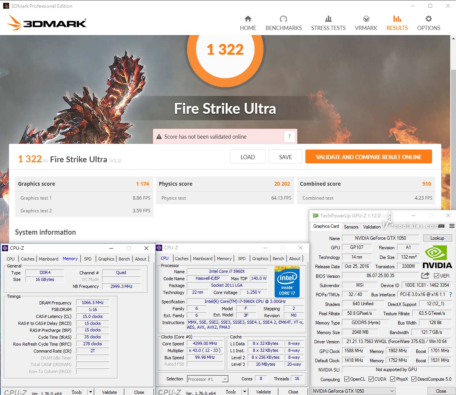Click the Physics score value "20 202"

point(282,184)
